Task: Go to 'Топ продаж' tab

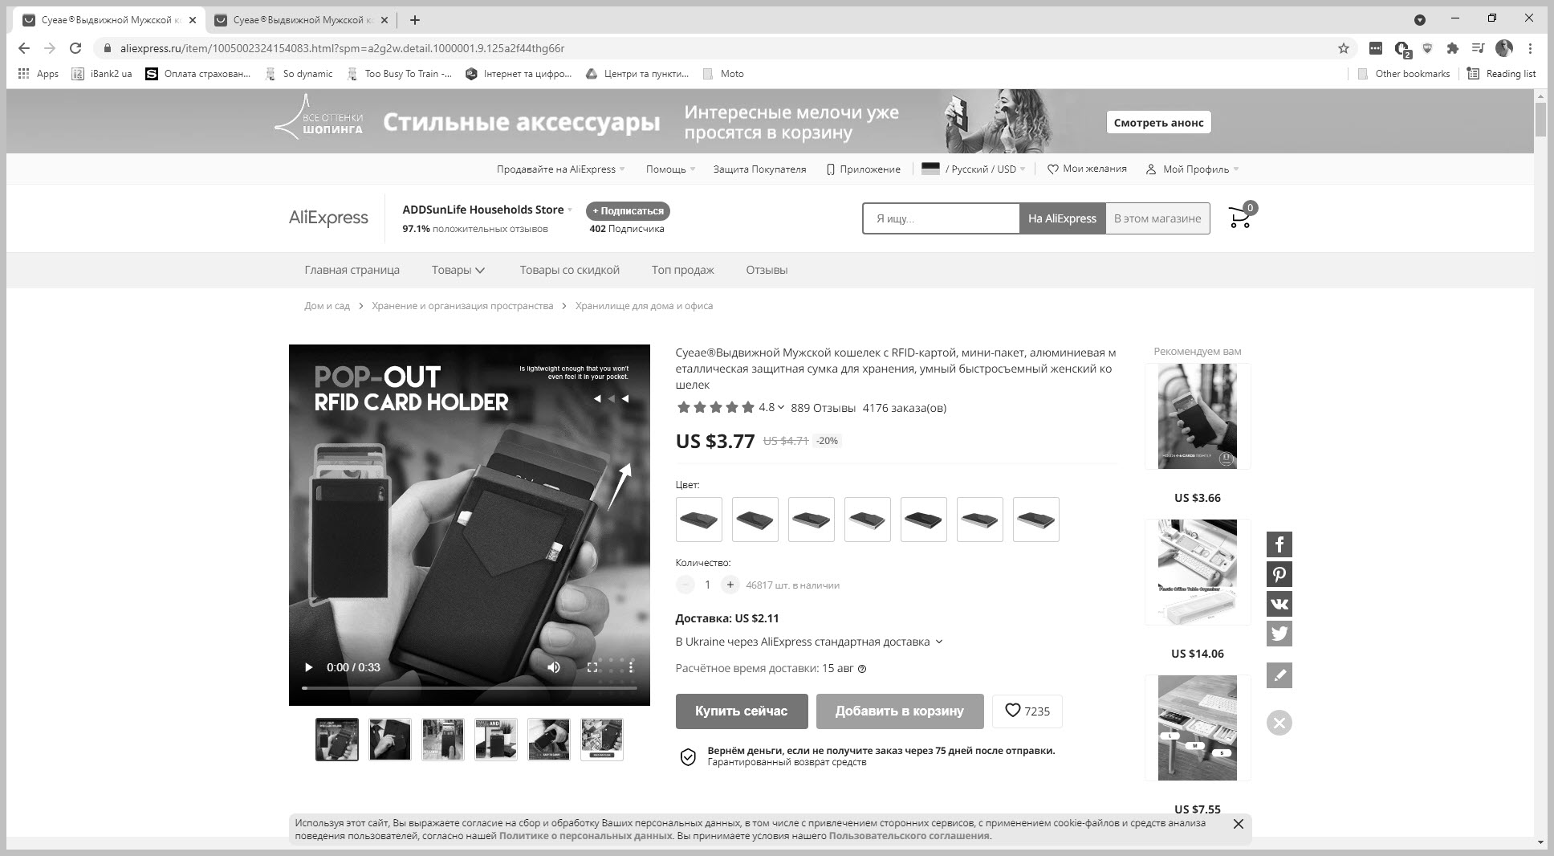Action: point(682,270)
